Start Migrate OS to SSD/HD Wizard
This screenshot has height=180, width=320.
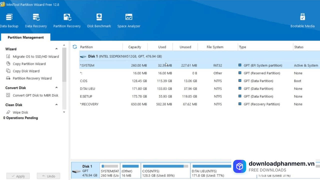[x=35, y=56]
